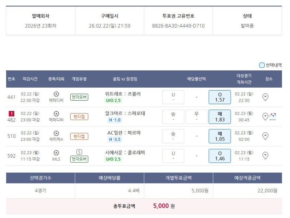This screenshot has height=218, width=290.
Task: Click 핸디캡 game type tag for match 510
Action: [80, 136]
